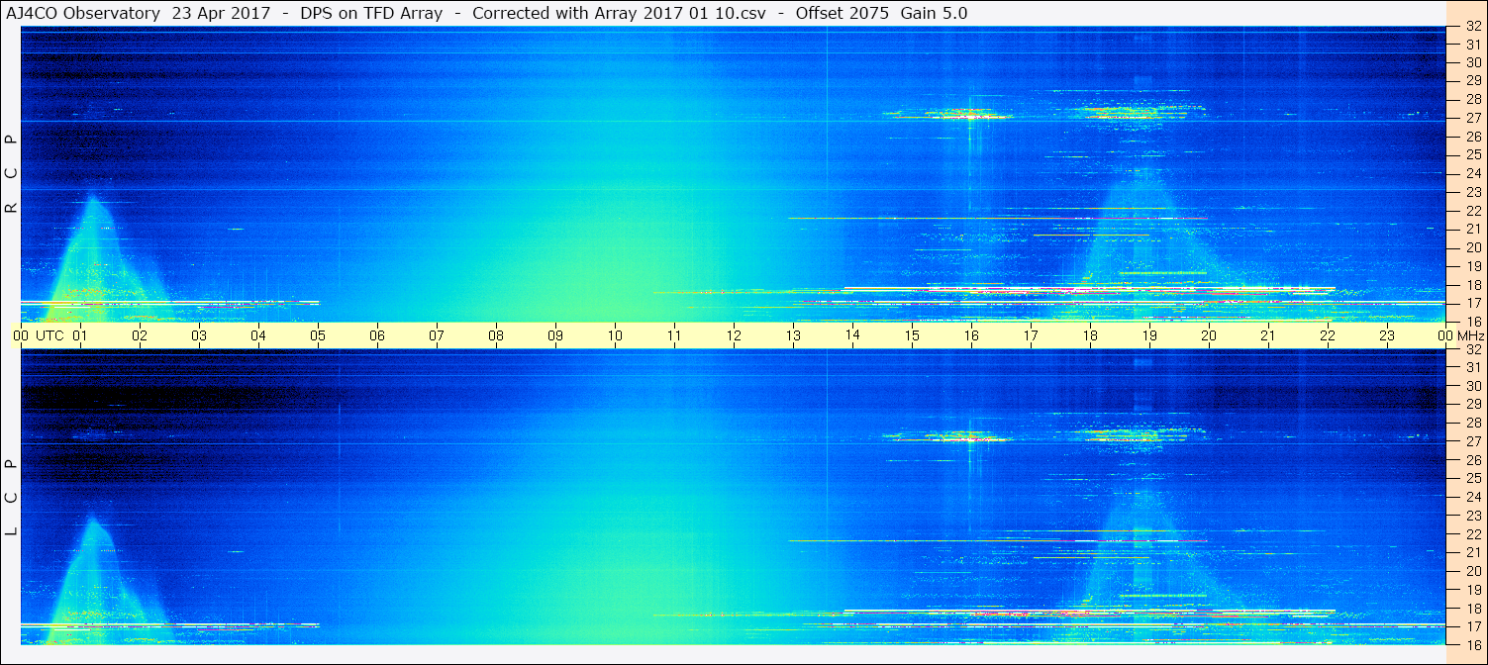Select hour 13 on the UTC time axis
The image size is (1488, 665).
[x=793, y=335]
